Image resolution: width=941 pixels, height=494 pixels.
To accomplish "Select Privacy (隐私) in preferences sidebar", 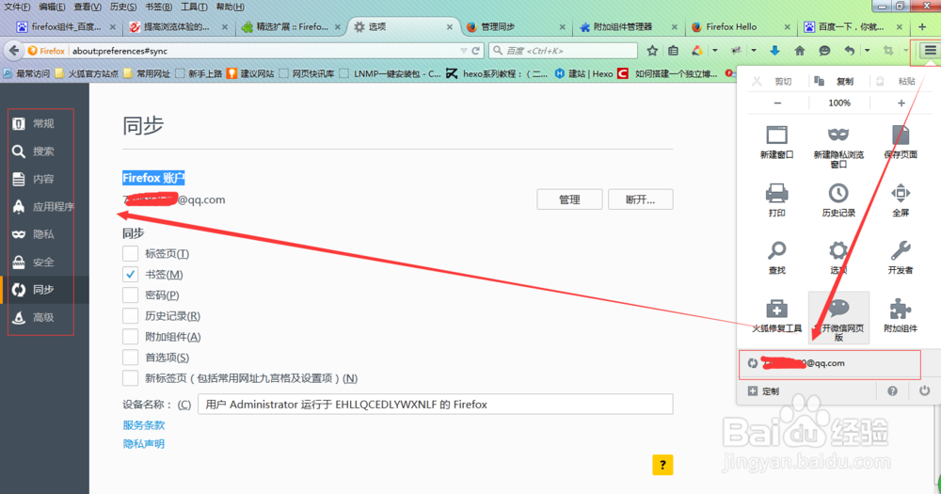I will [x=44, y=234].
